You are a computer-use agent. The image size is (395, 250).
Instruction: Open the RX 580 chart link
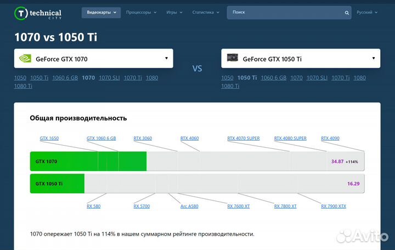93,206
